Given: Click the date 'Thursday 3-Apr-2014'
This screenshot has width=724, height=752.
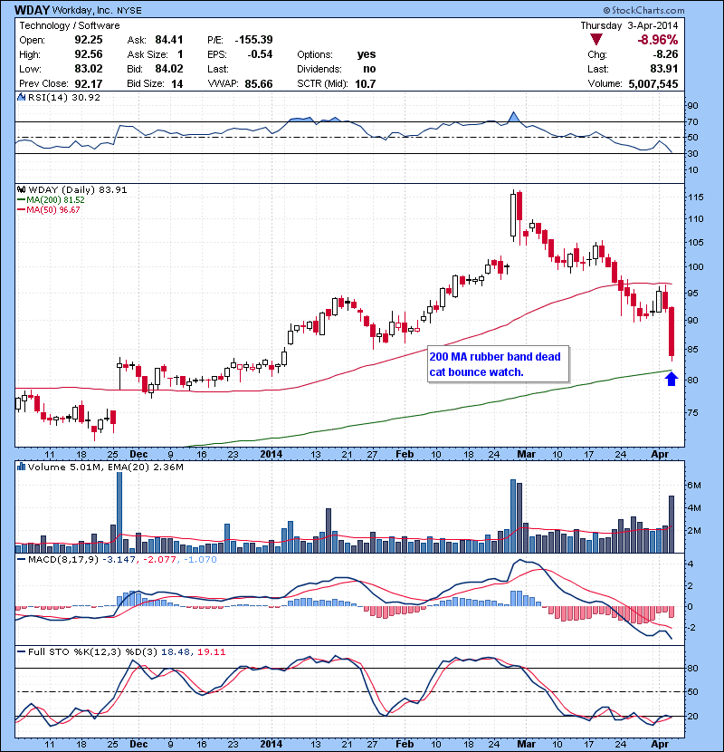Looking at the screenshot, I should tap(629, 25).
